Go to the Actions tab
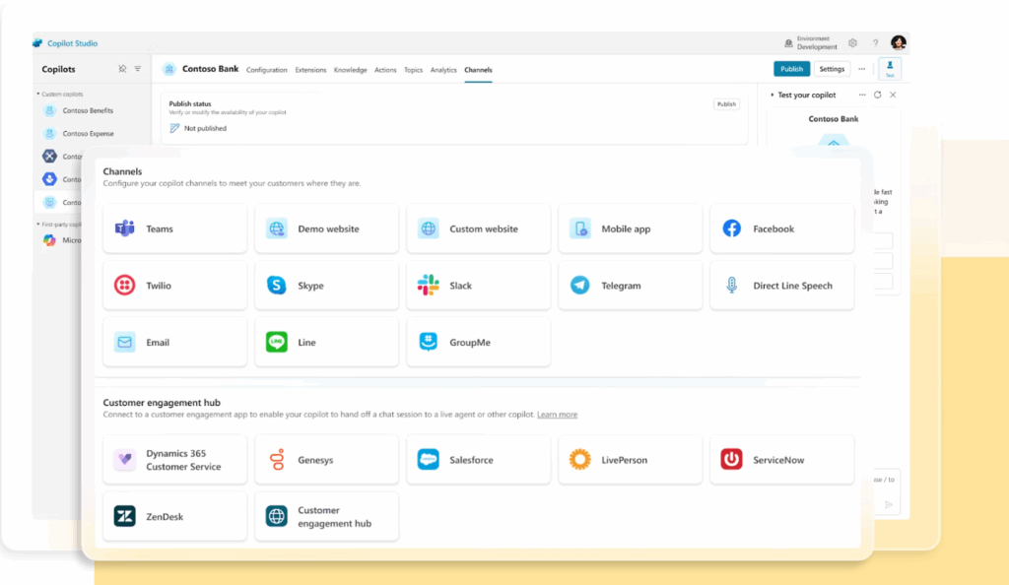 (x=385, y=70)
